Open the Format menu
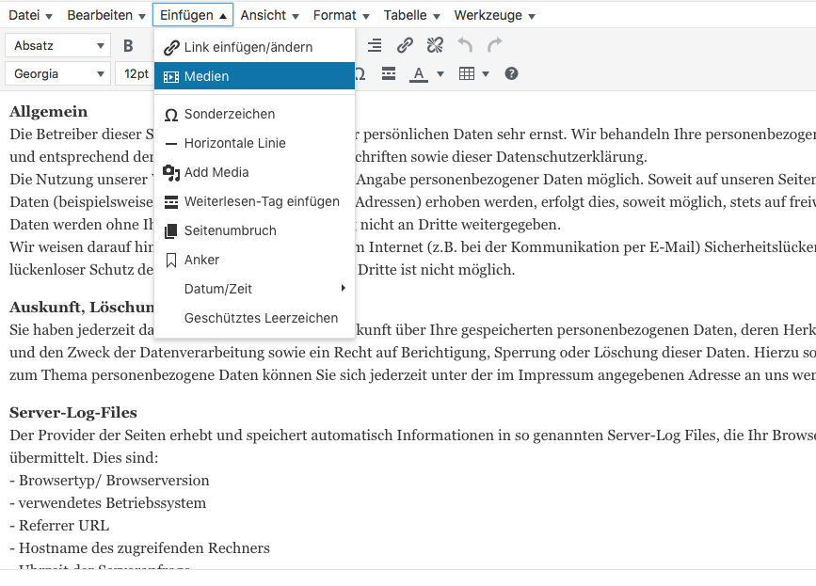816x586 pixels. click(341, 15)
